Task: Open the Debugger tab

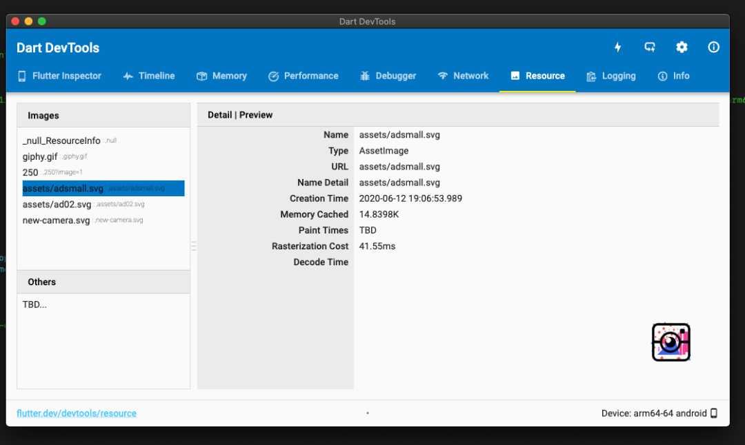Action: 388,76
